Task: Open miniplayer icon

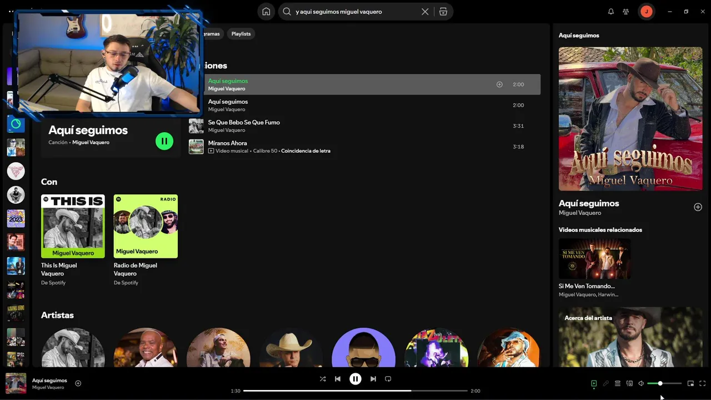Action: pos(690,383)
